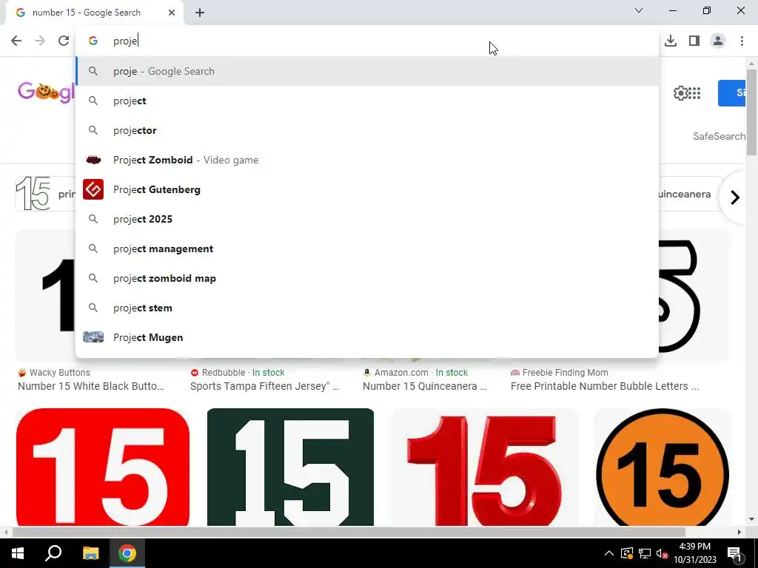Viewport: 758px width, 568px height.
Task: Open the outlined 15 printable chip
Action: tap(45, 194)
